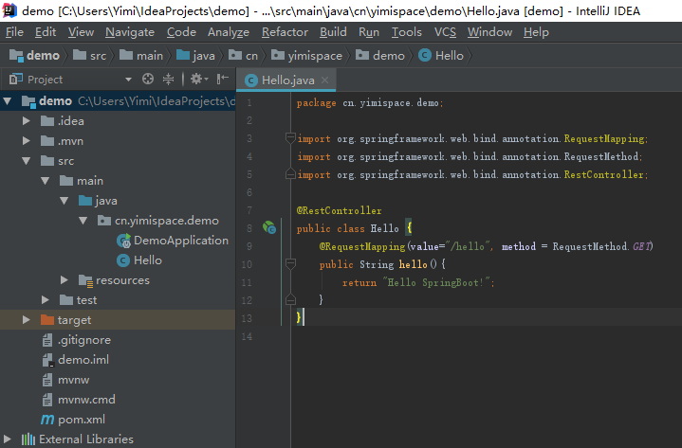Click the collapse all icon in Project panel
Screen dimensions: 682x448
click(168, 79)
